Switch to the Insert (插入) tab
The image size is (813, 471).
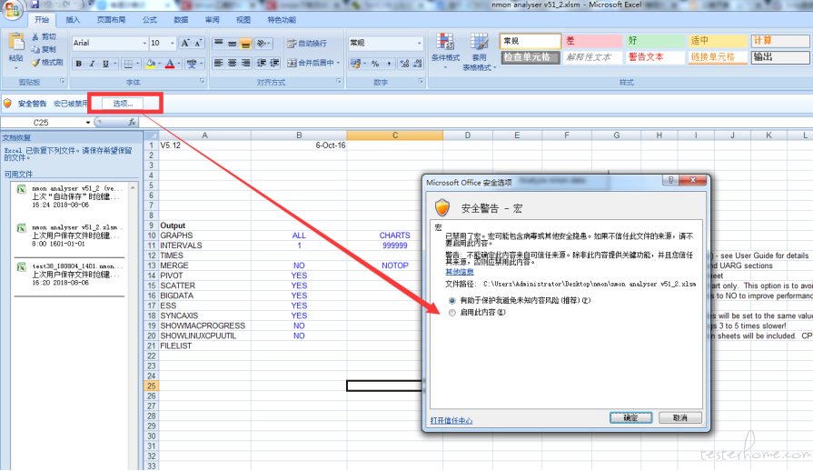pyautogui.click(x=73, y=20)
